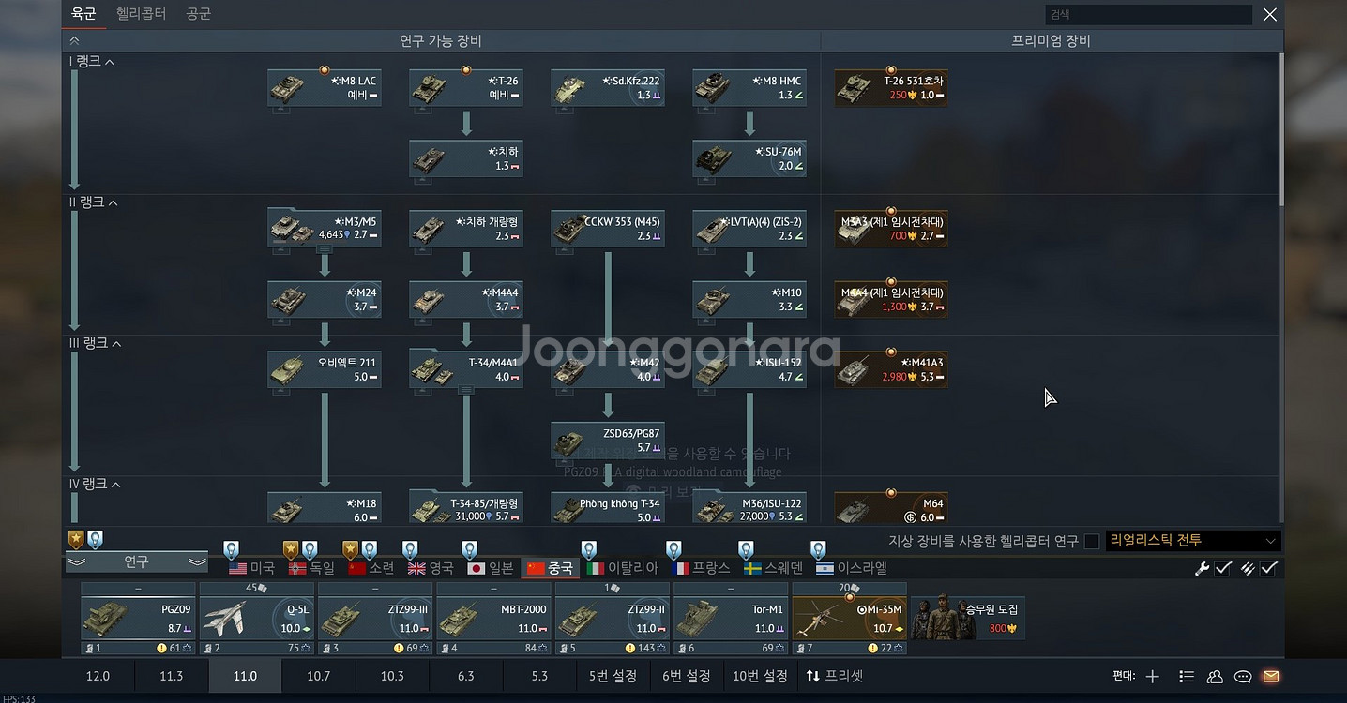Switch to the 헬리콥터 tab

(x=141, y=14)
